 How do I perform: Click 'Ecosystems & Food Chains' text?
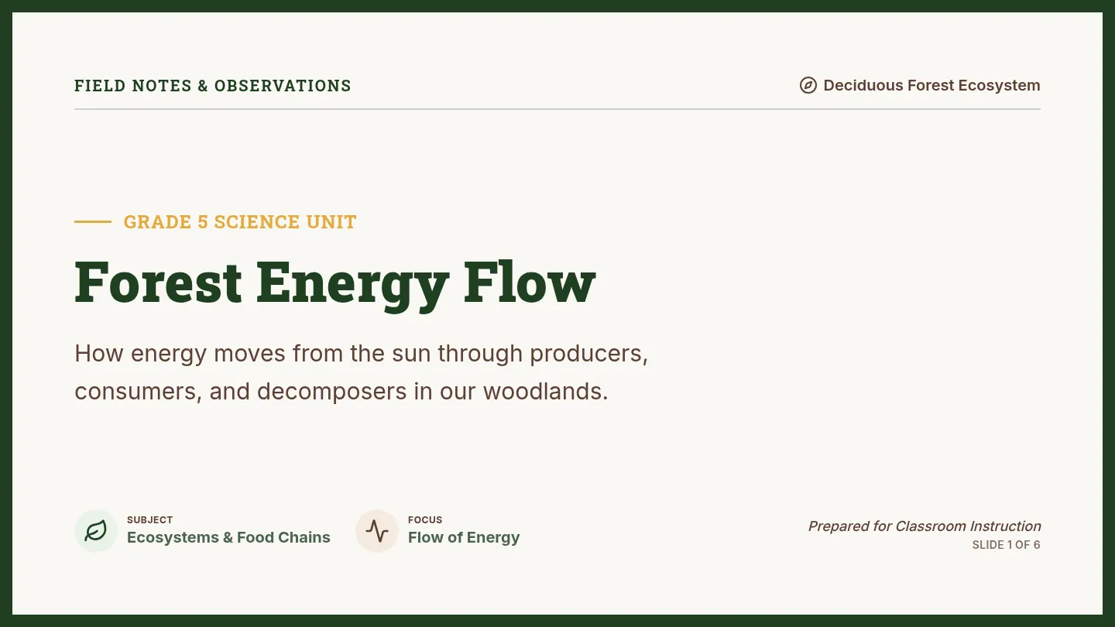pyautogui.click(x=228, y=537)
